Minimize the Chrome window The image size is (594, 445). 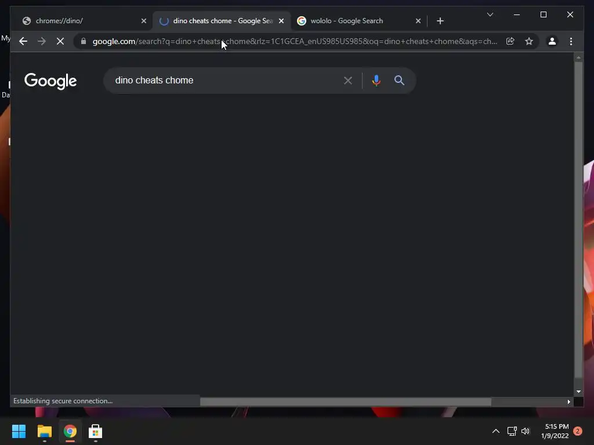click(517, 14)
